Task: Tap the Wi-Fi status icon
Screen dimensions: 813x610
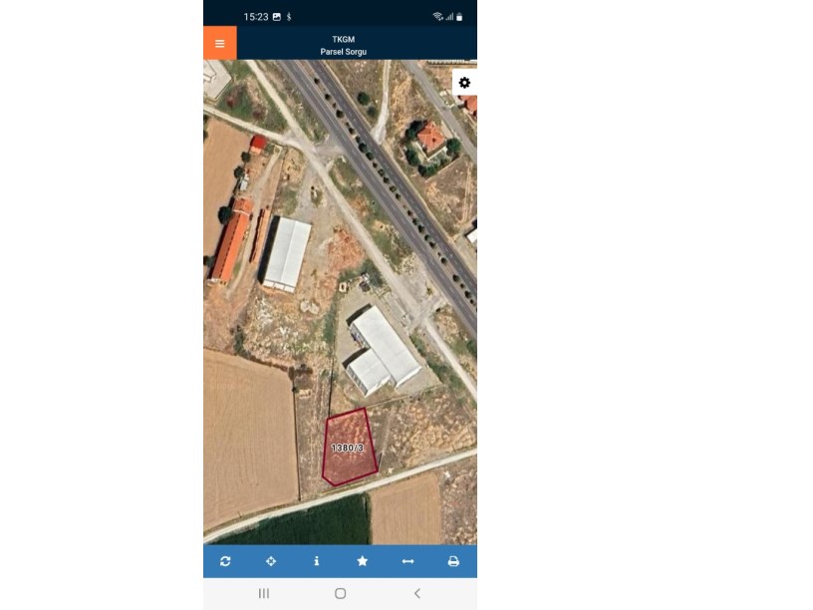Action: [x=437, y=17]
